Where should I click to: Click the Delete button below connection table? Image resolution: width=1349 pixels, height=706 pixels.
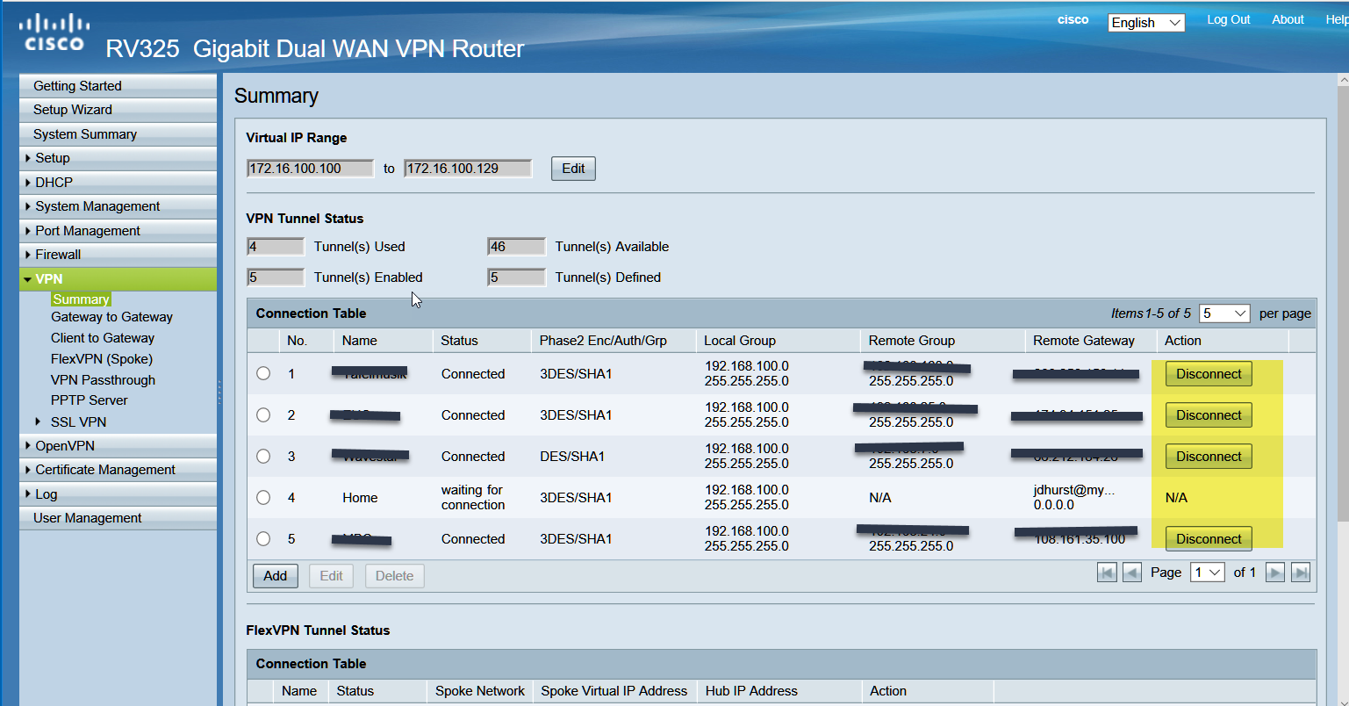pyautogui.click(x=395, y=576)
